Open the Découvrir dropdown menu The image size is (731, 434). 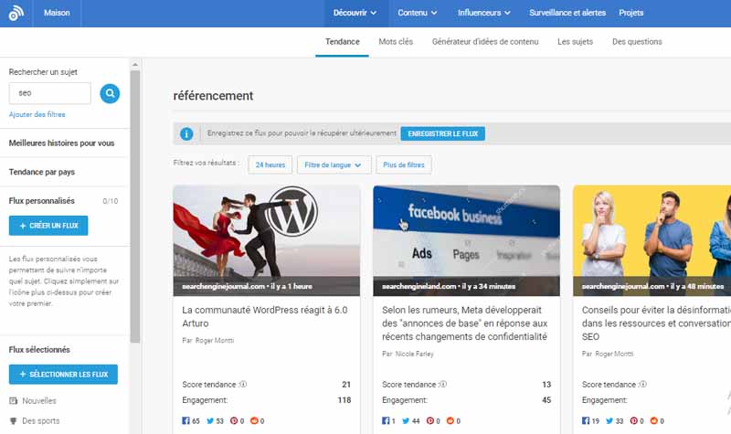click(355, 13)
